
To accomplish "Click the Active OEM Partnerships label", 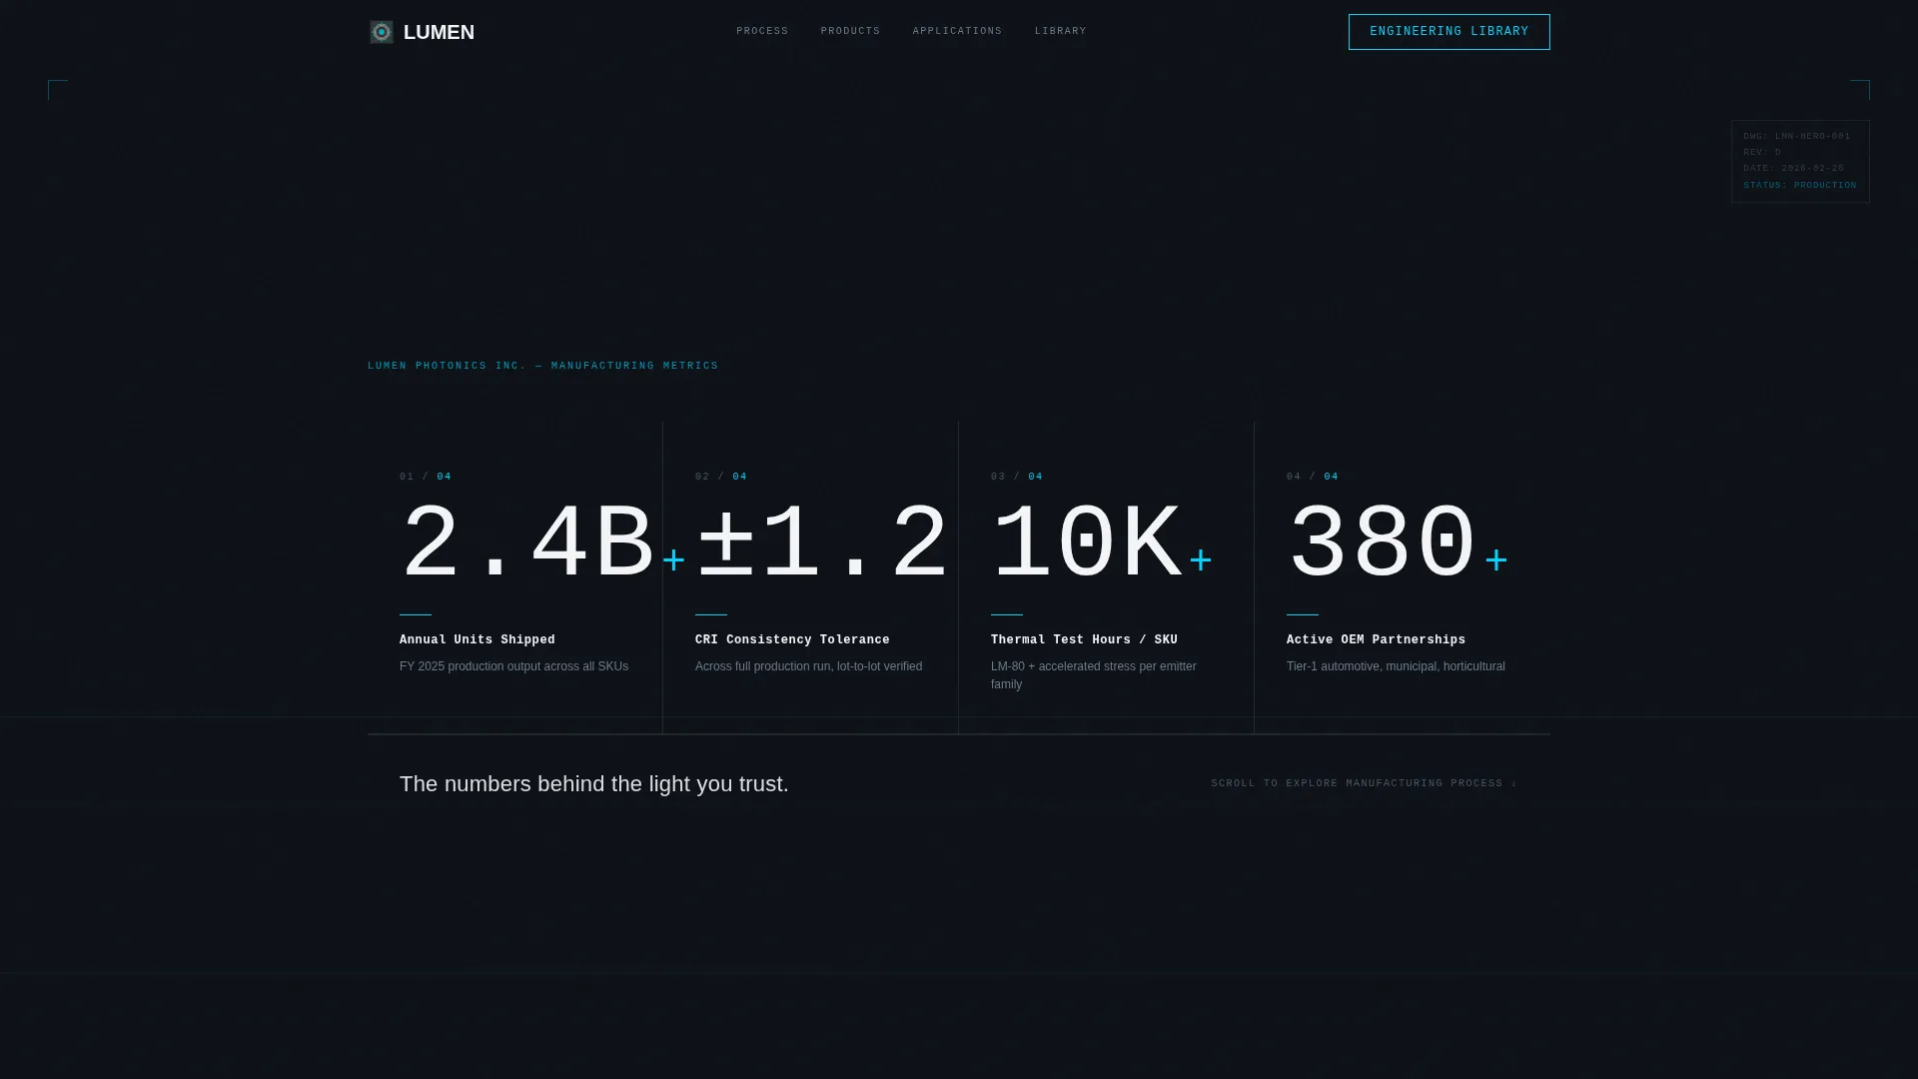I will tap(1376, 640).
